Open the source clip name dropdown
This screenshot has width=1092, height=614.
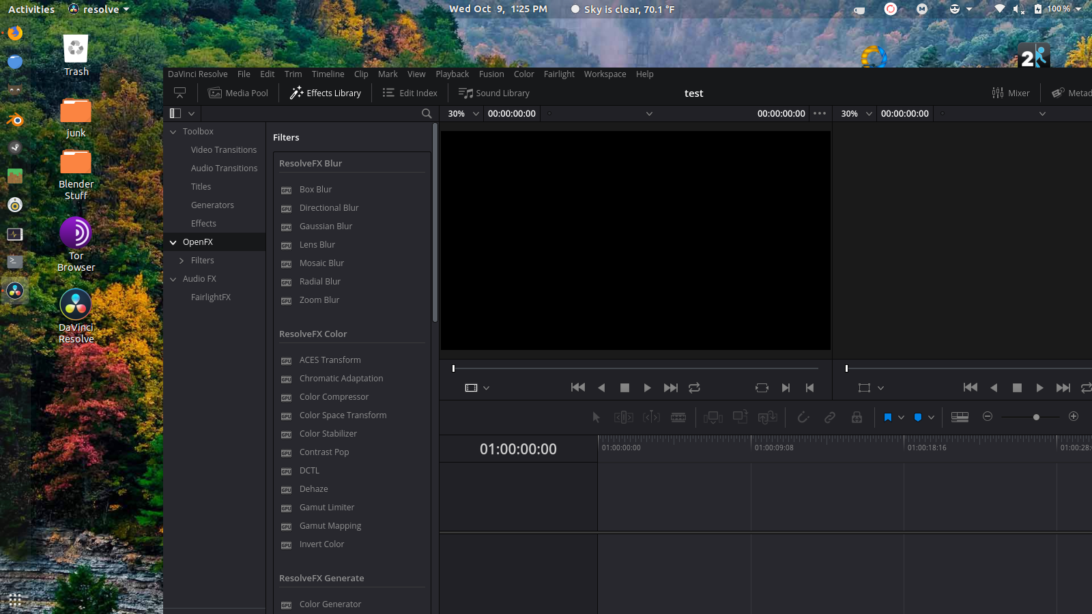(x=649, y=114)
